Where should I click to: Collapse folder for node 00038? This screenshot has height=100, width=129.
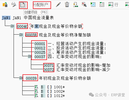click(x=21, y=35)
